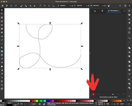Screen dimensions: 132x106
Task: Cut selection with scissors icon
Action: (129, 52)
